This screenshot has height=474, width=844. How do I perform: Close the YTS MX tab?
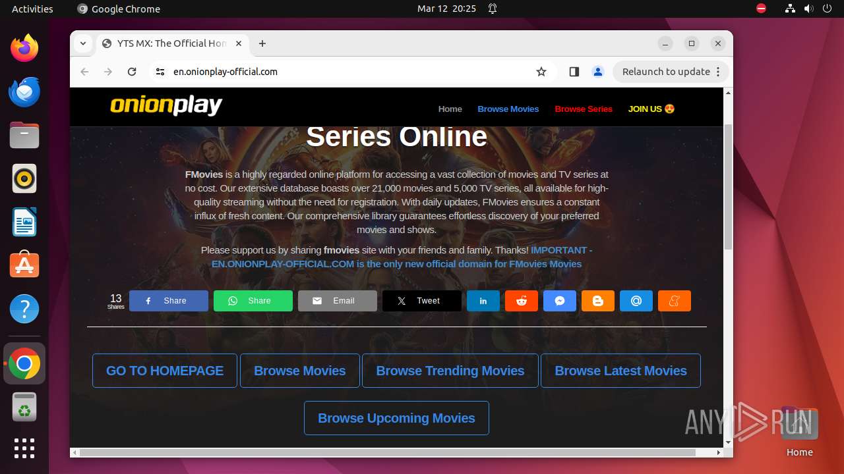coord(239,43)
